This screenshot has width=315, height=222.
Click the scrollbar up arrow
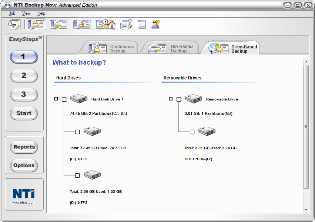(306, 62)
